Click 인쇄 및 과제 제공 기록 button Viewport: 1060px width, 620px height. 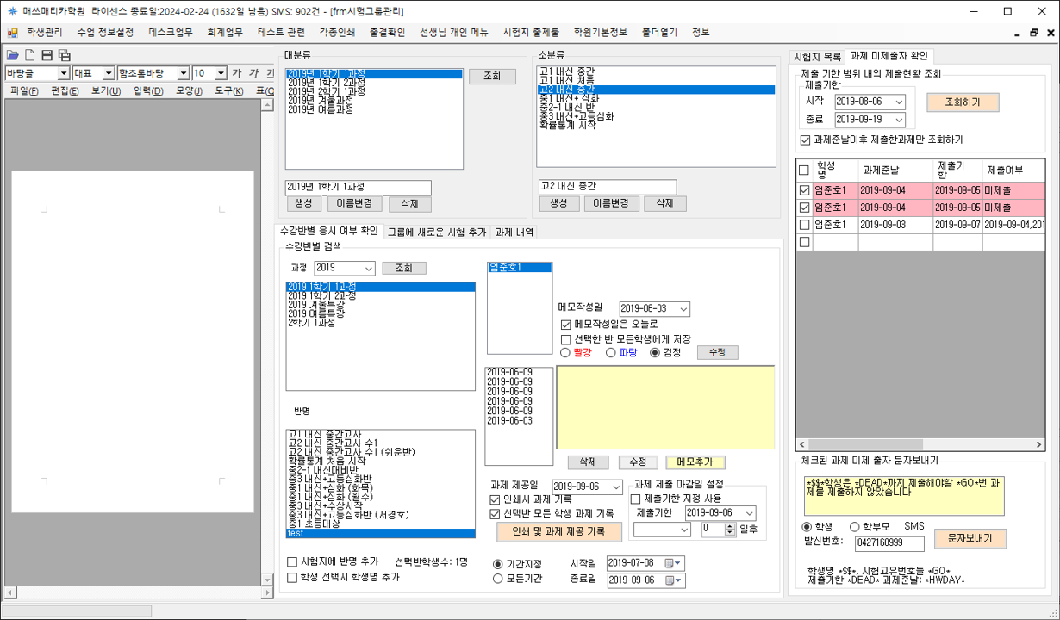[x=559, y=531]
